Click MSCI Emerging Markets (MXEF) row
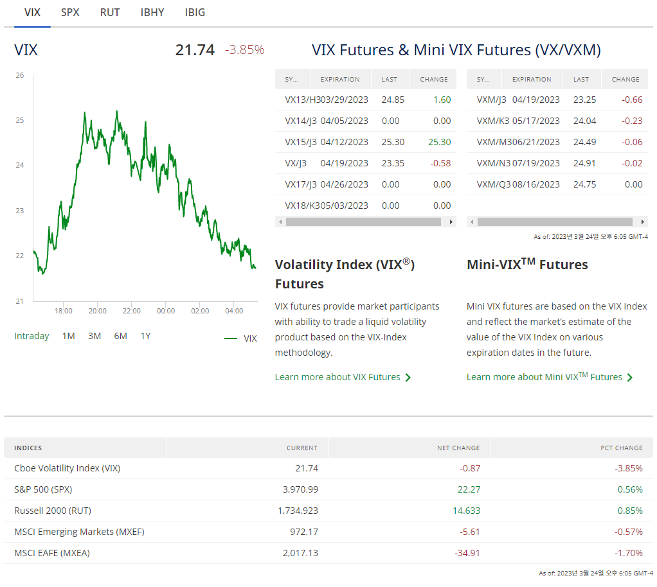Viewport: 657px width, 587px height. point(328,532)
